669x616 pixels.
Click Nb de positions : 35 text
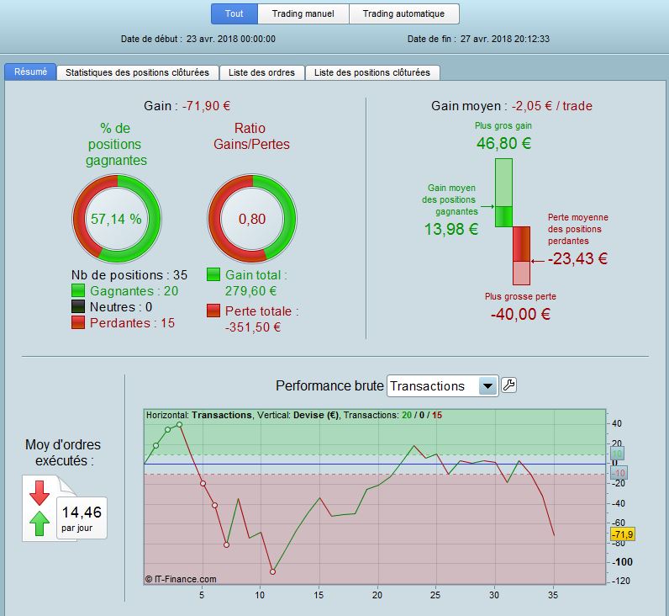(x=129, y=274)
